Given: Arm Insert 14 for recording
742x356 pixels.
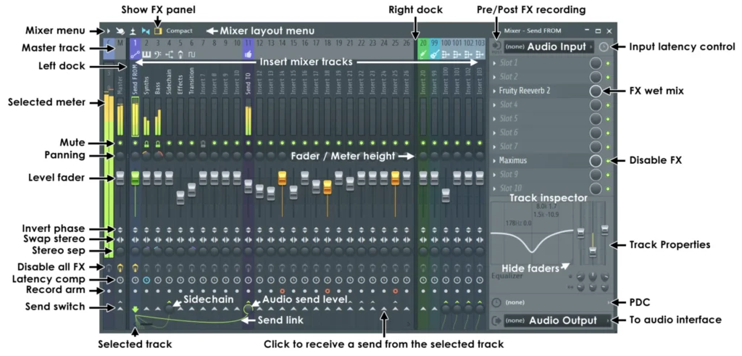Looking at the screenshot, I should [283, 291].
